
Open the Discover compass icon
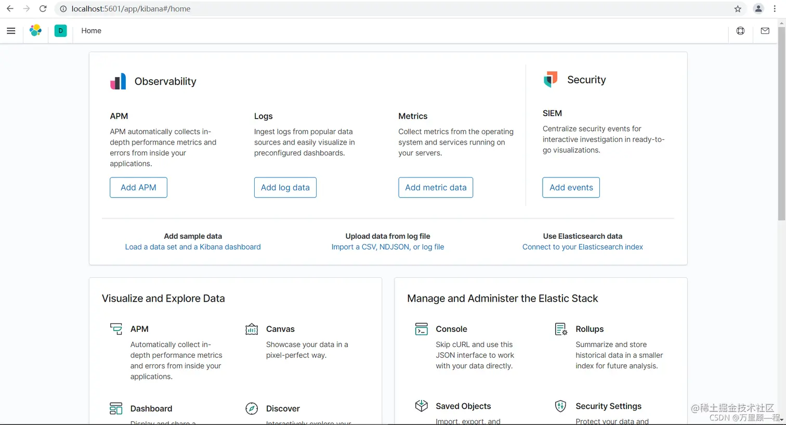pos(252,408)
